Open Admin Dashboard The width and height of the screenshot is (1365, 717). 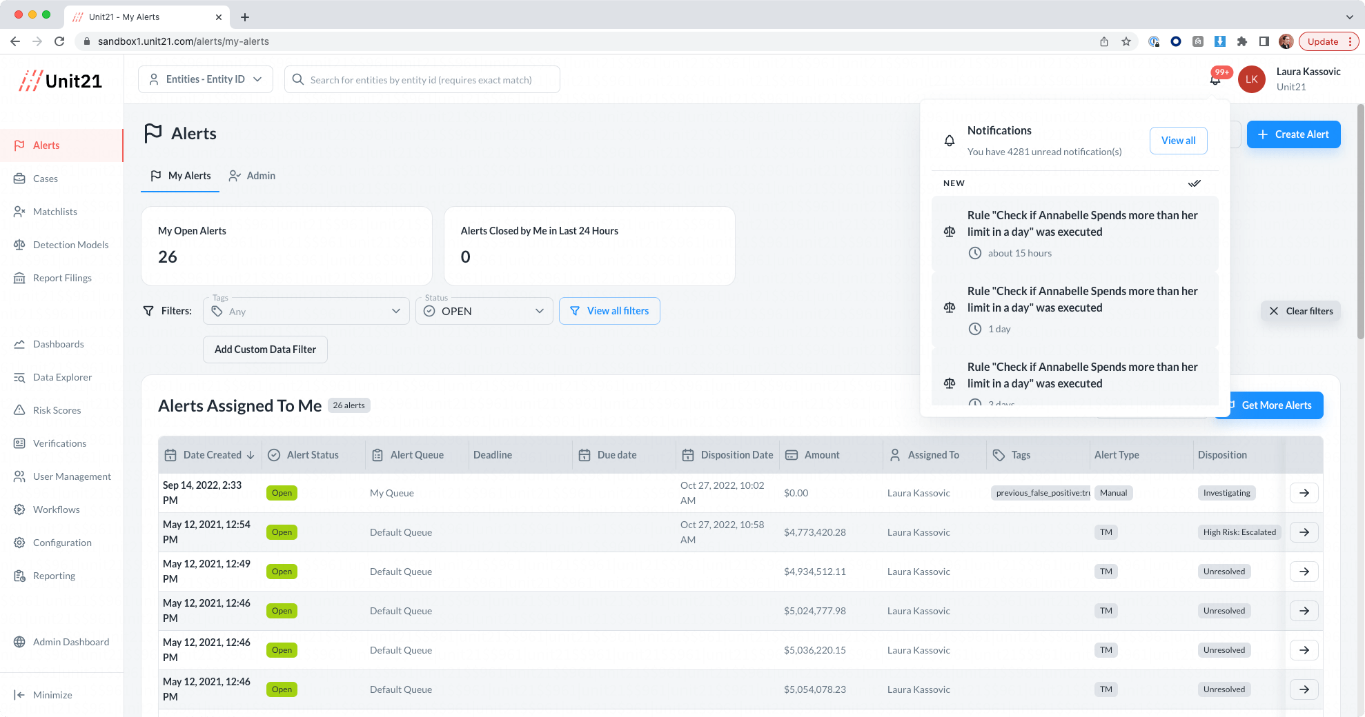click(61, 642)
